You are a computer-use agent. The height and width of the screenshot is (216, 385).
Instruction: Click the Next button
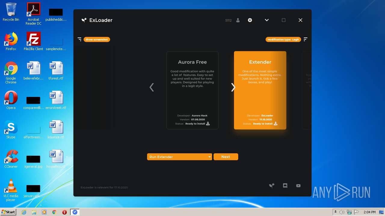point(226,157)
